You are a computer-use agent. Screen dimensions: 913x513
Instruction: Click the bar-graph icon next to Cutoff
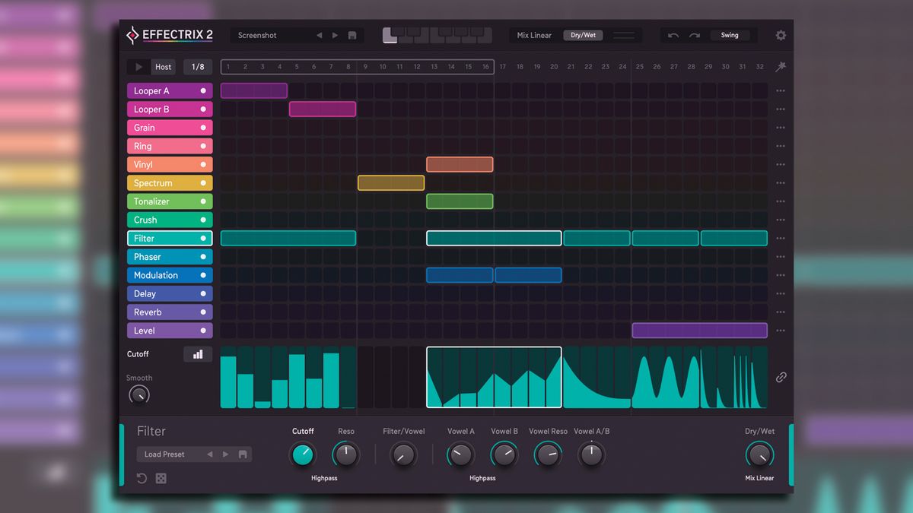pyautogui.click(x=198, y=353)
